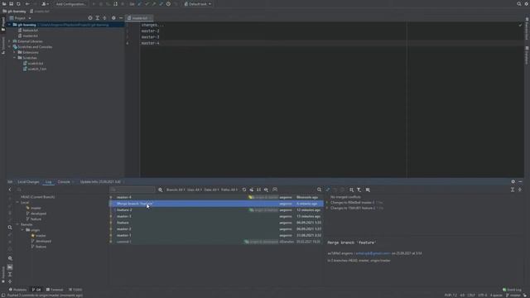Select the master.txt editor tab
Viewport: 530px width, 298px height.
[139, 18]
